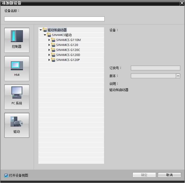The height and width of the screenshot is (183, 185).
Task: Click folder icon of 驱动和启动器
Action: coord(45,30)
